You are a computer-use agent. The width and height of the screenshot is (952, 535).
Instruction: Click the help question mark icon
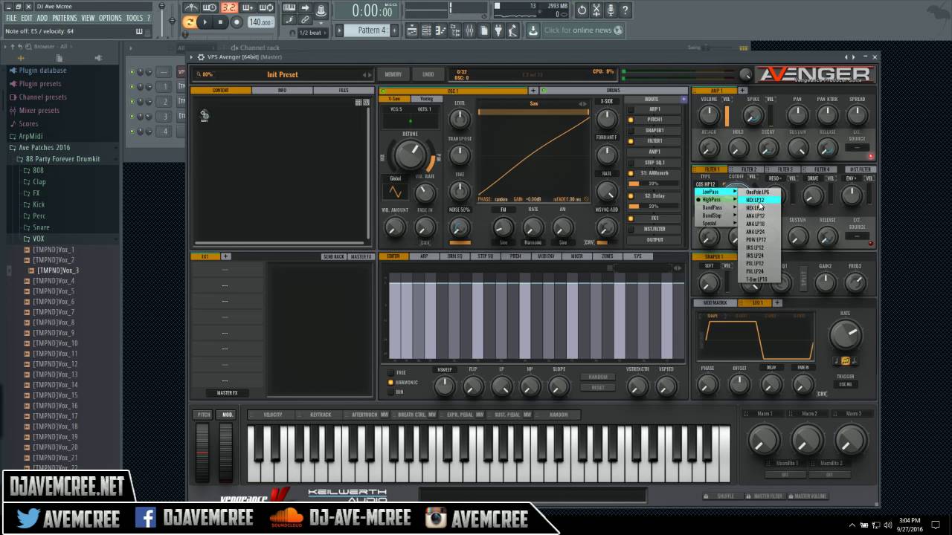(624, 10)
